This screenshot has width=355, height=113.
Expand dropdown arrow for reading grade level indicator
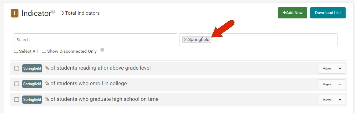point(340,69)
